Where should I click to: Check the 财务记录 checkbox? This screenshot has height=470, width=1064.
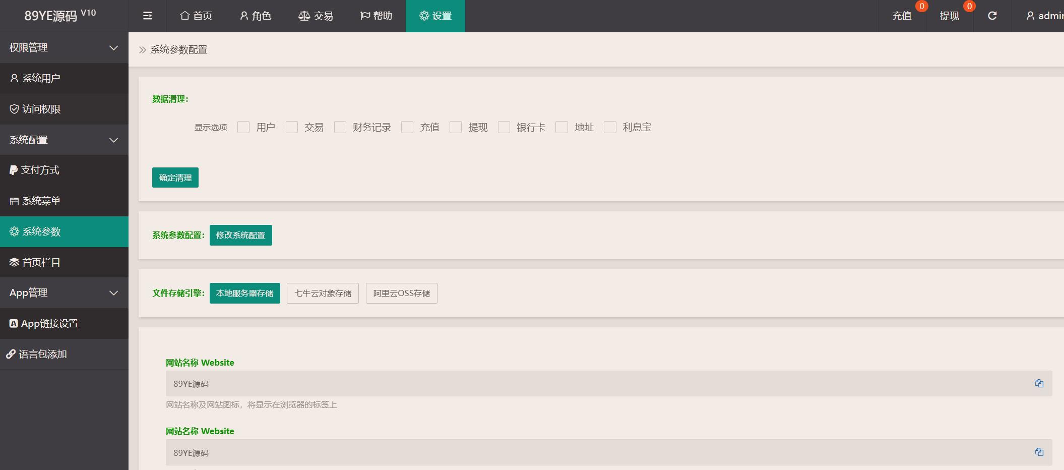(340, 127)
